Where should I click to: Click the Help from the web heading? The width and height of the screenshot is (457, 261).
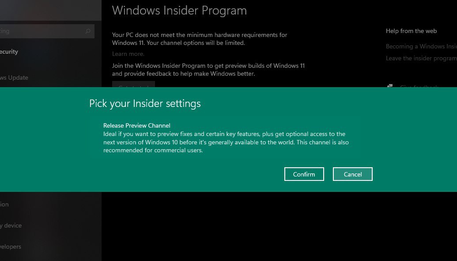411,31
